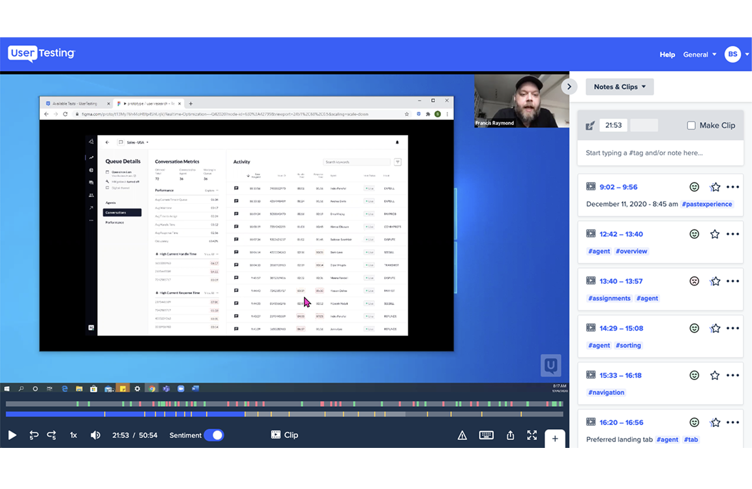The width and height of the screenshot is (752, 489).
Task: Toggle the Sentiment switch off
Action: point(213,435)
